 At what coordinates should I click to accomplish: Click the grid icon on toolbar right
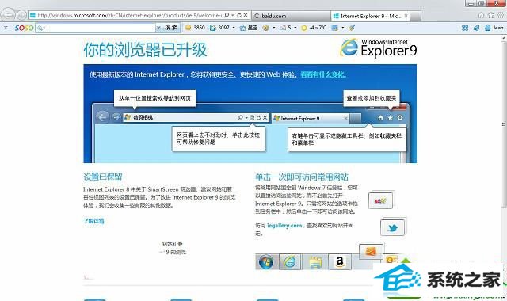coord(465,29)
